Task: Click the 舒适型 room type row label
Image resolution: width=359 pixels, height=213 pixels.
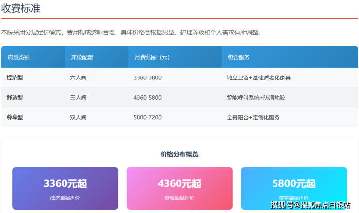Action: click(15, 97)
